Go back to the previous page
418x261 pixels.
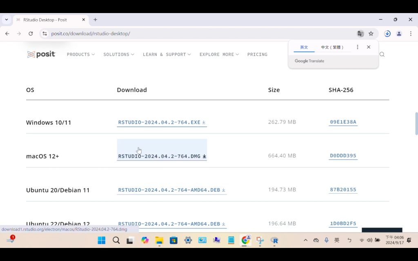pos(7,33)
